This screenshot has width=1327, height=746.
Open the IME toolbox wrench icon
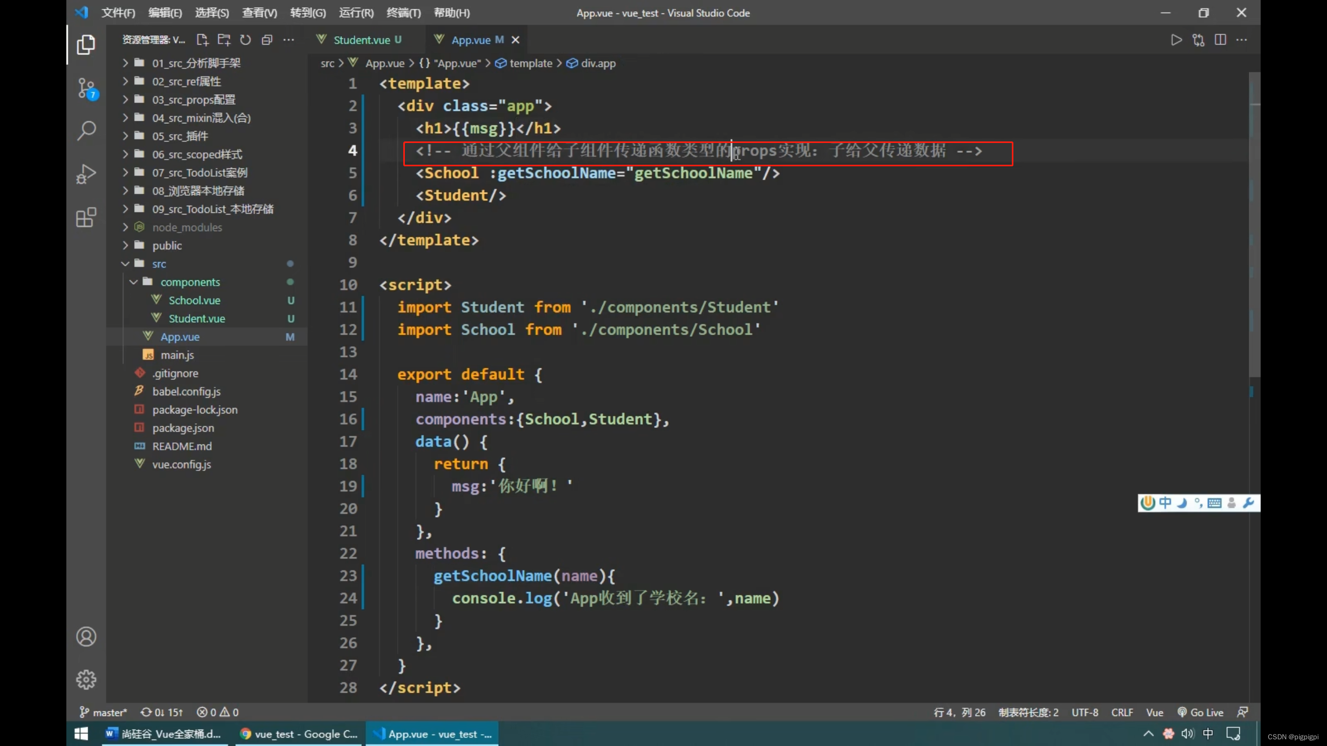pyautogui.click(x=1248, y=503)
